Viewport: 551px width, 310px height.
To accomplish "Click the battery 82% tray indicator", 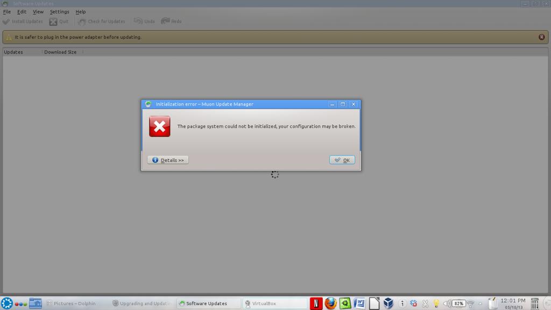I will [x=458, y=304].
